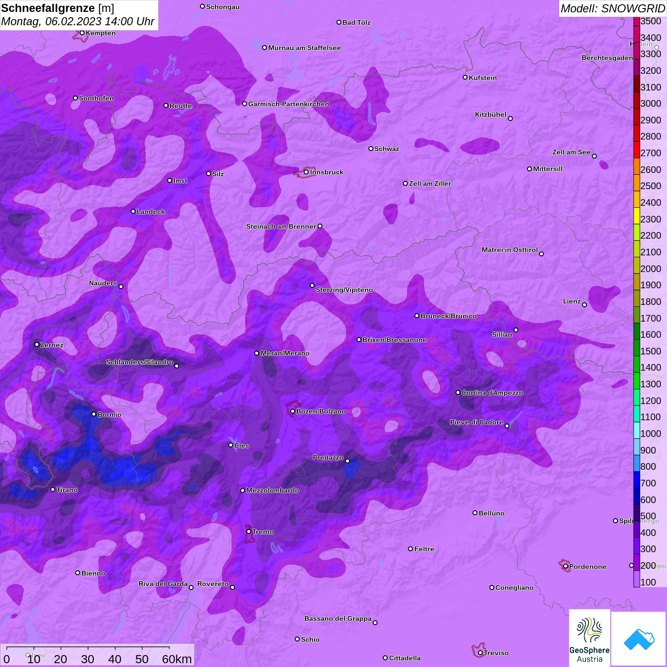Click the "Mezzolombardo" map label
Viewport: 667px width, 667px height.
click(273, 490)
